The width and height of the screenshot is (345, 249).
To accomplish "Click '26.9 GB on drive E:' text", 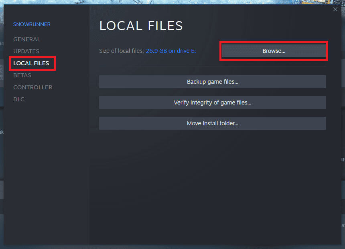I will [171, 51].
